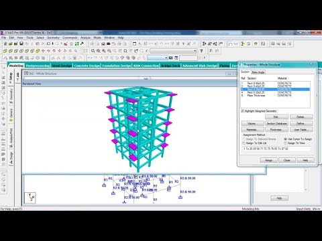Click the Delete X icon in toolbar
The width and height of the screenshot is (322, 241).
pos(43,44)
